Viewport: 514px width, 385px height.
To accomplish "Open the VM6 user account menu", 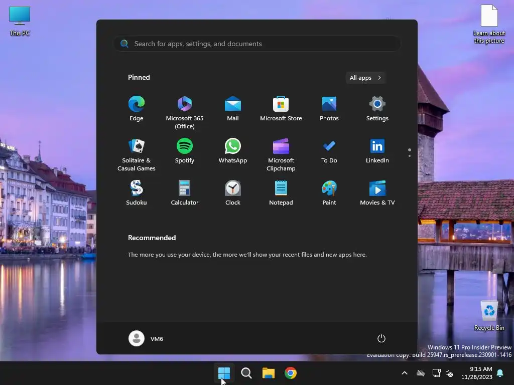I will coord(146,338).
